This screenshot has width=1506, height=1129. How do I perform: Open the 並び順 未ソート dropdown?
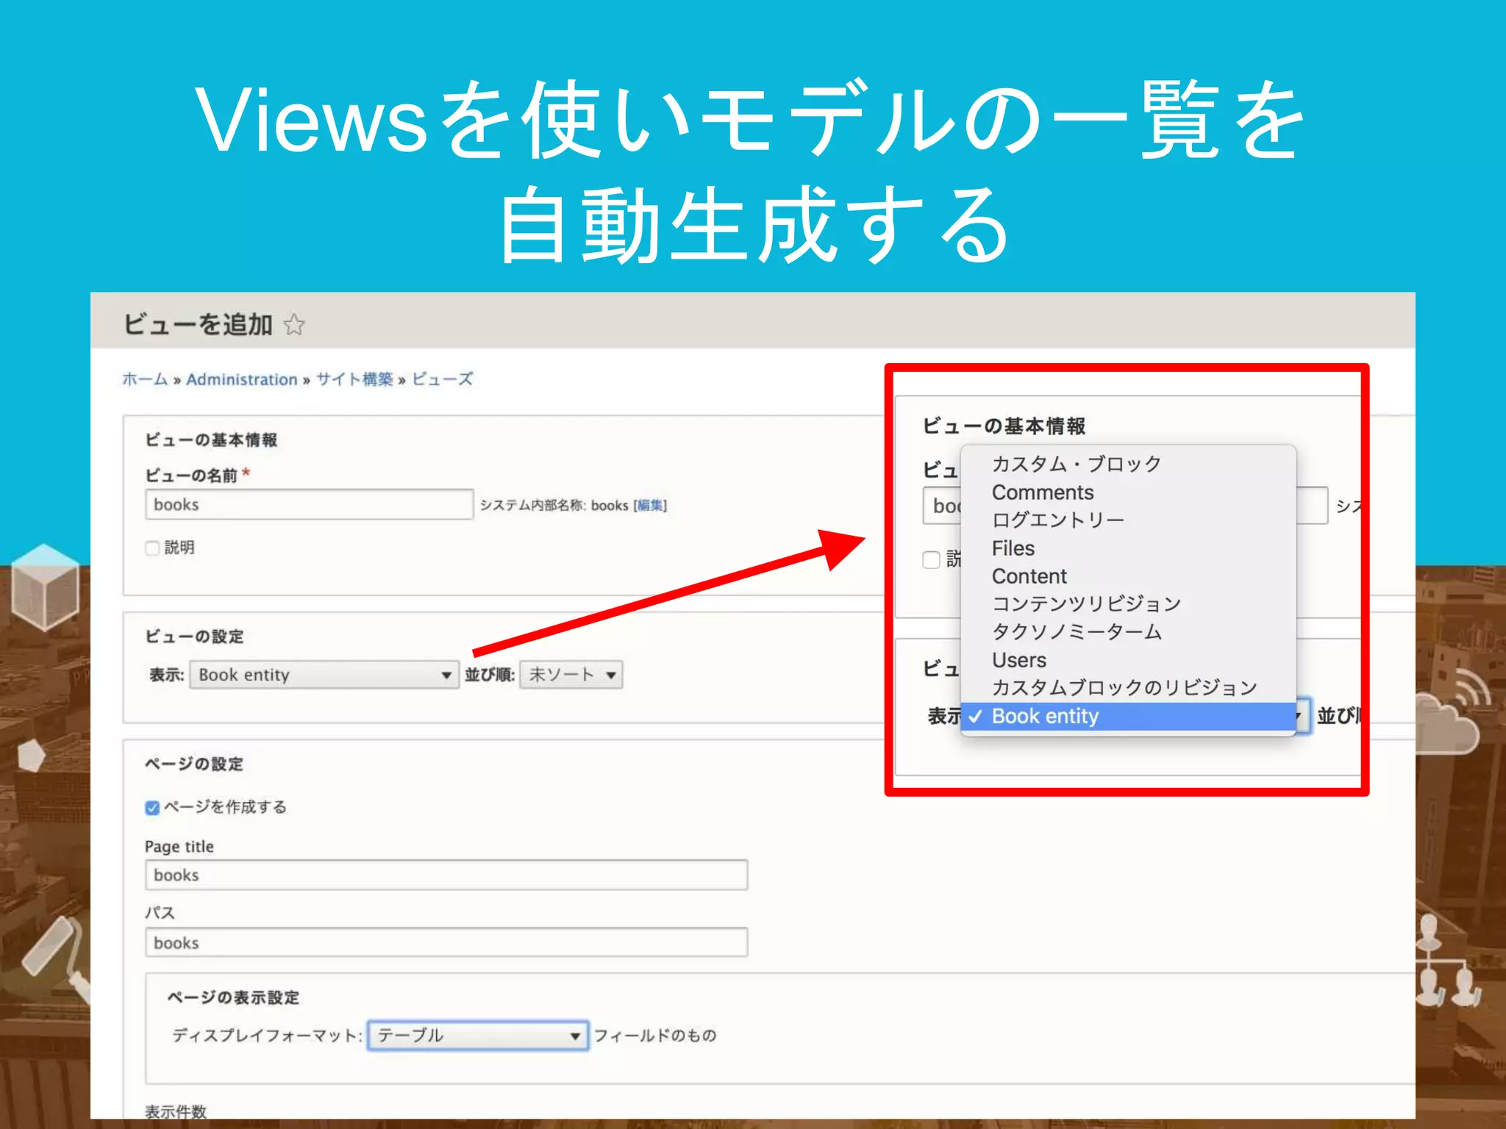tap(571, 675)
